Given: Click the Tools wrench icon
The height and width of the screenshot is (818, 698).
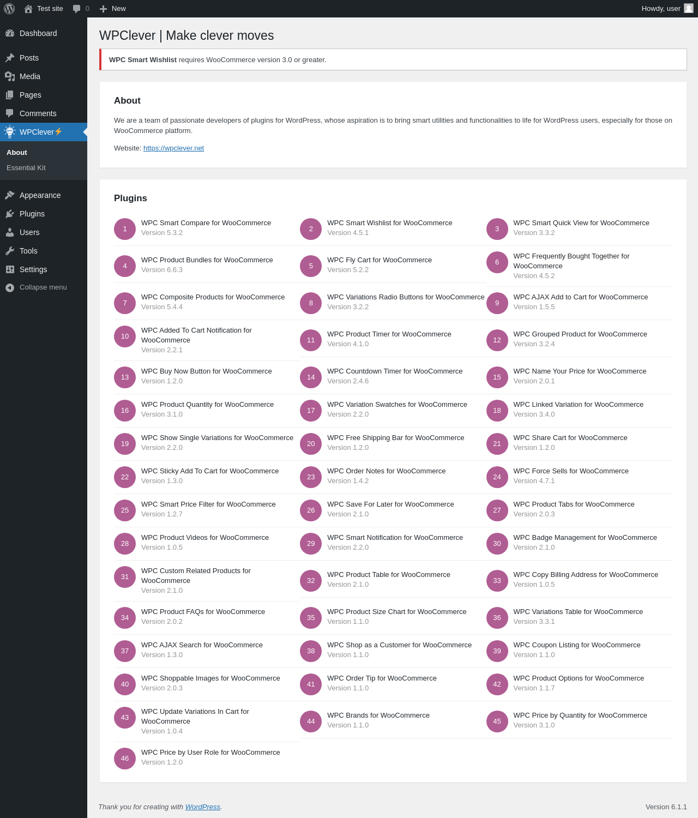Looking at the screenshot, I should pos(10,251).
